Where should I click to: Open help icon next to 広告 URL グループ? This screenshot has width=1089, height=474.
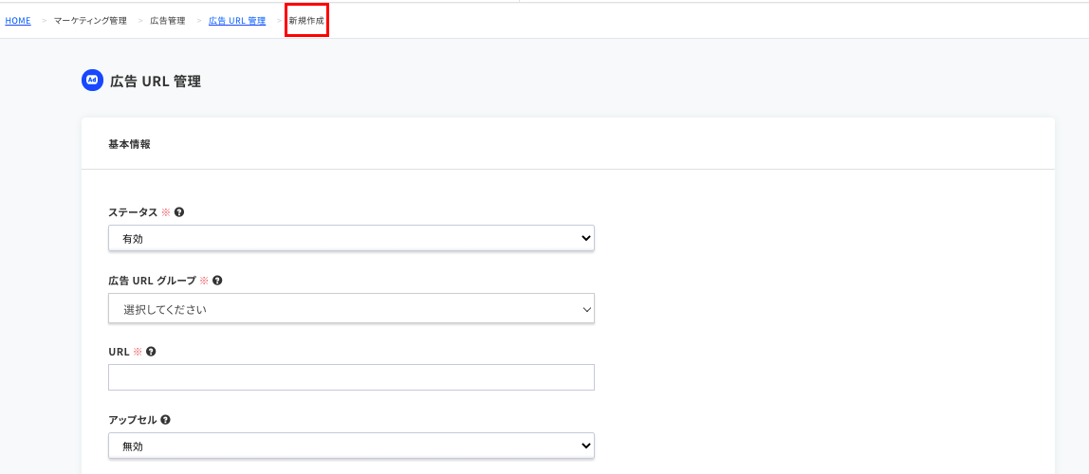pyautogui.click(x=217, y=281)
